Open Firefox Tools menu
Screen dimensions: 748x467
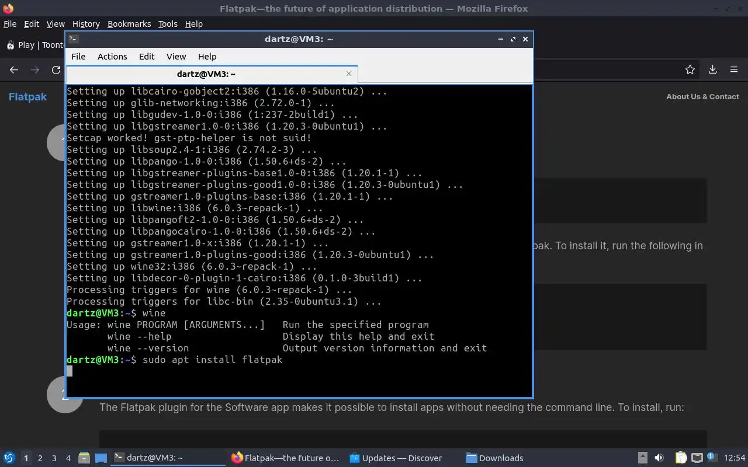pos(168,24)
